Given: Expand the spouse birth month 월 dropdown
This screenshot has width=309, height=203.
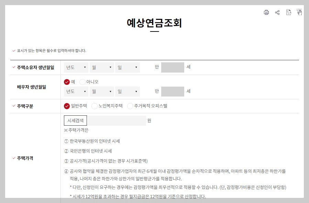Looking at the screenshot, I should tap(102, 92).
